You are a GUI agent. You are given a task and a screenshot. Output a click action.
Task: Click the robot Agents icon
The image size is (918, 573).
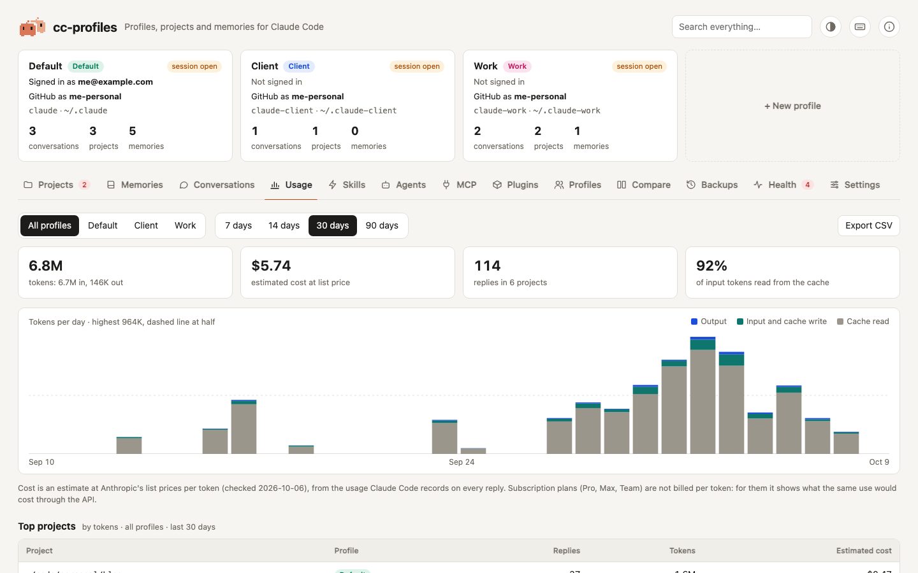386,185
